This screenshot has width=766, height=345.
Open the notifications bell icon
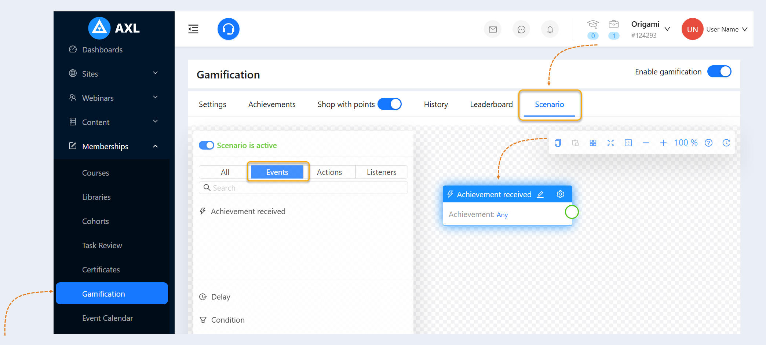550,29
